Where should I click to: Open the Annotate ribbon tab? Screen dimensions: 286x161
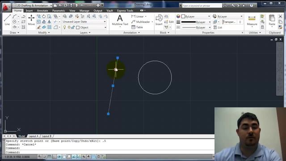(42, 11)
